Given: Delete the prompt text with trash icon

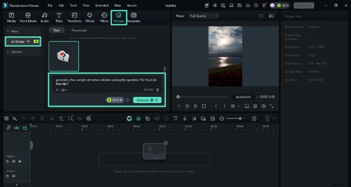Looking at the screenshot, I should click(158, 90).
